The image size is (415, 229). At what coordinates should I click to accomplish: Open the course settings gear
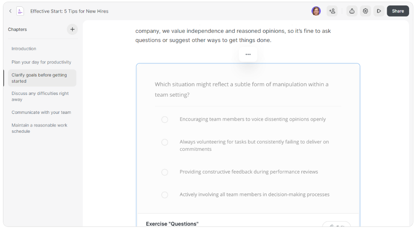coord(365,11)
